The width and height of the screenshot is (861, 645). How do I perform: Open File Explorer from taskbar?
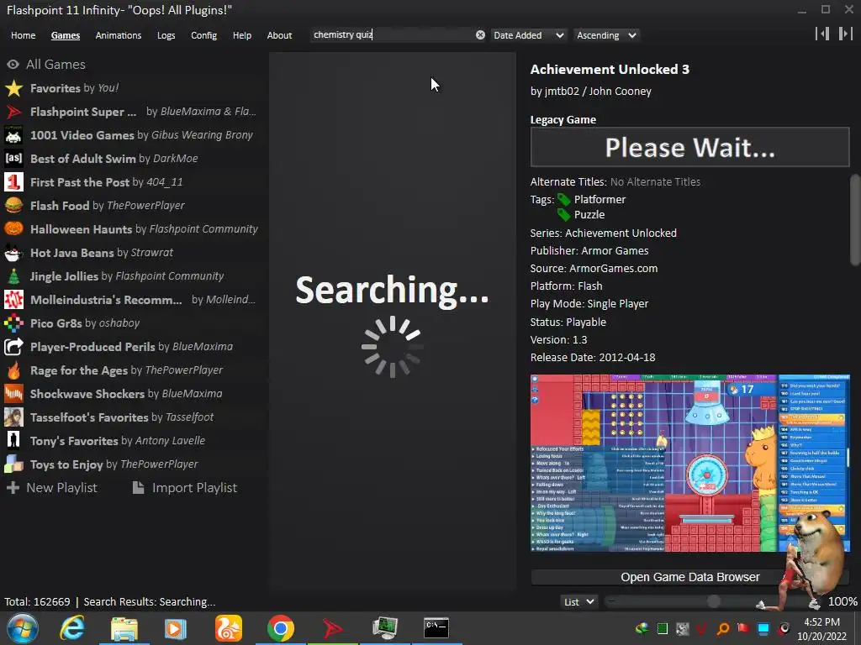click(x=124, y=628)
